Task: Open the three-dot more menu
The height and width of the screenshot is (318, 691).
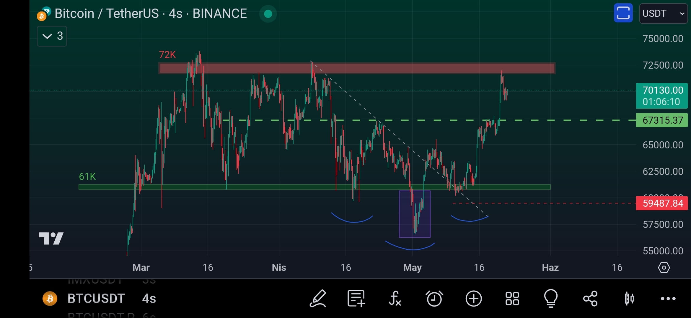Action: tap(668, 299)
